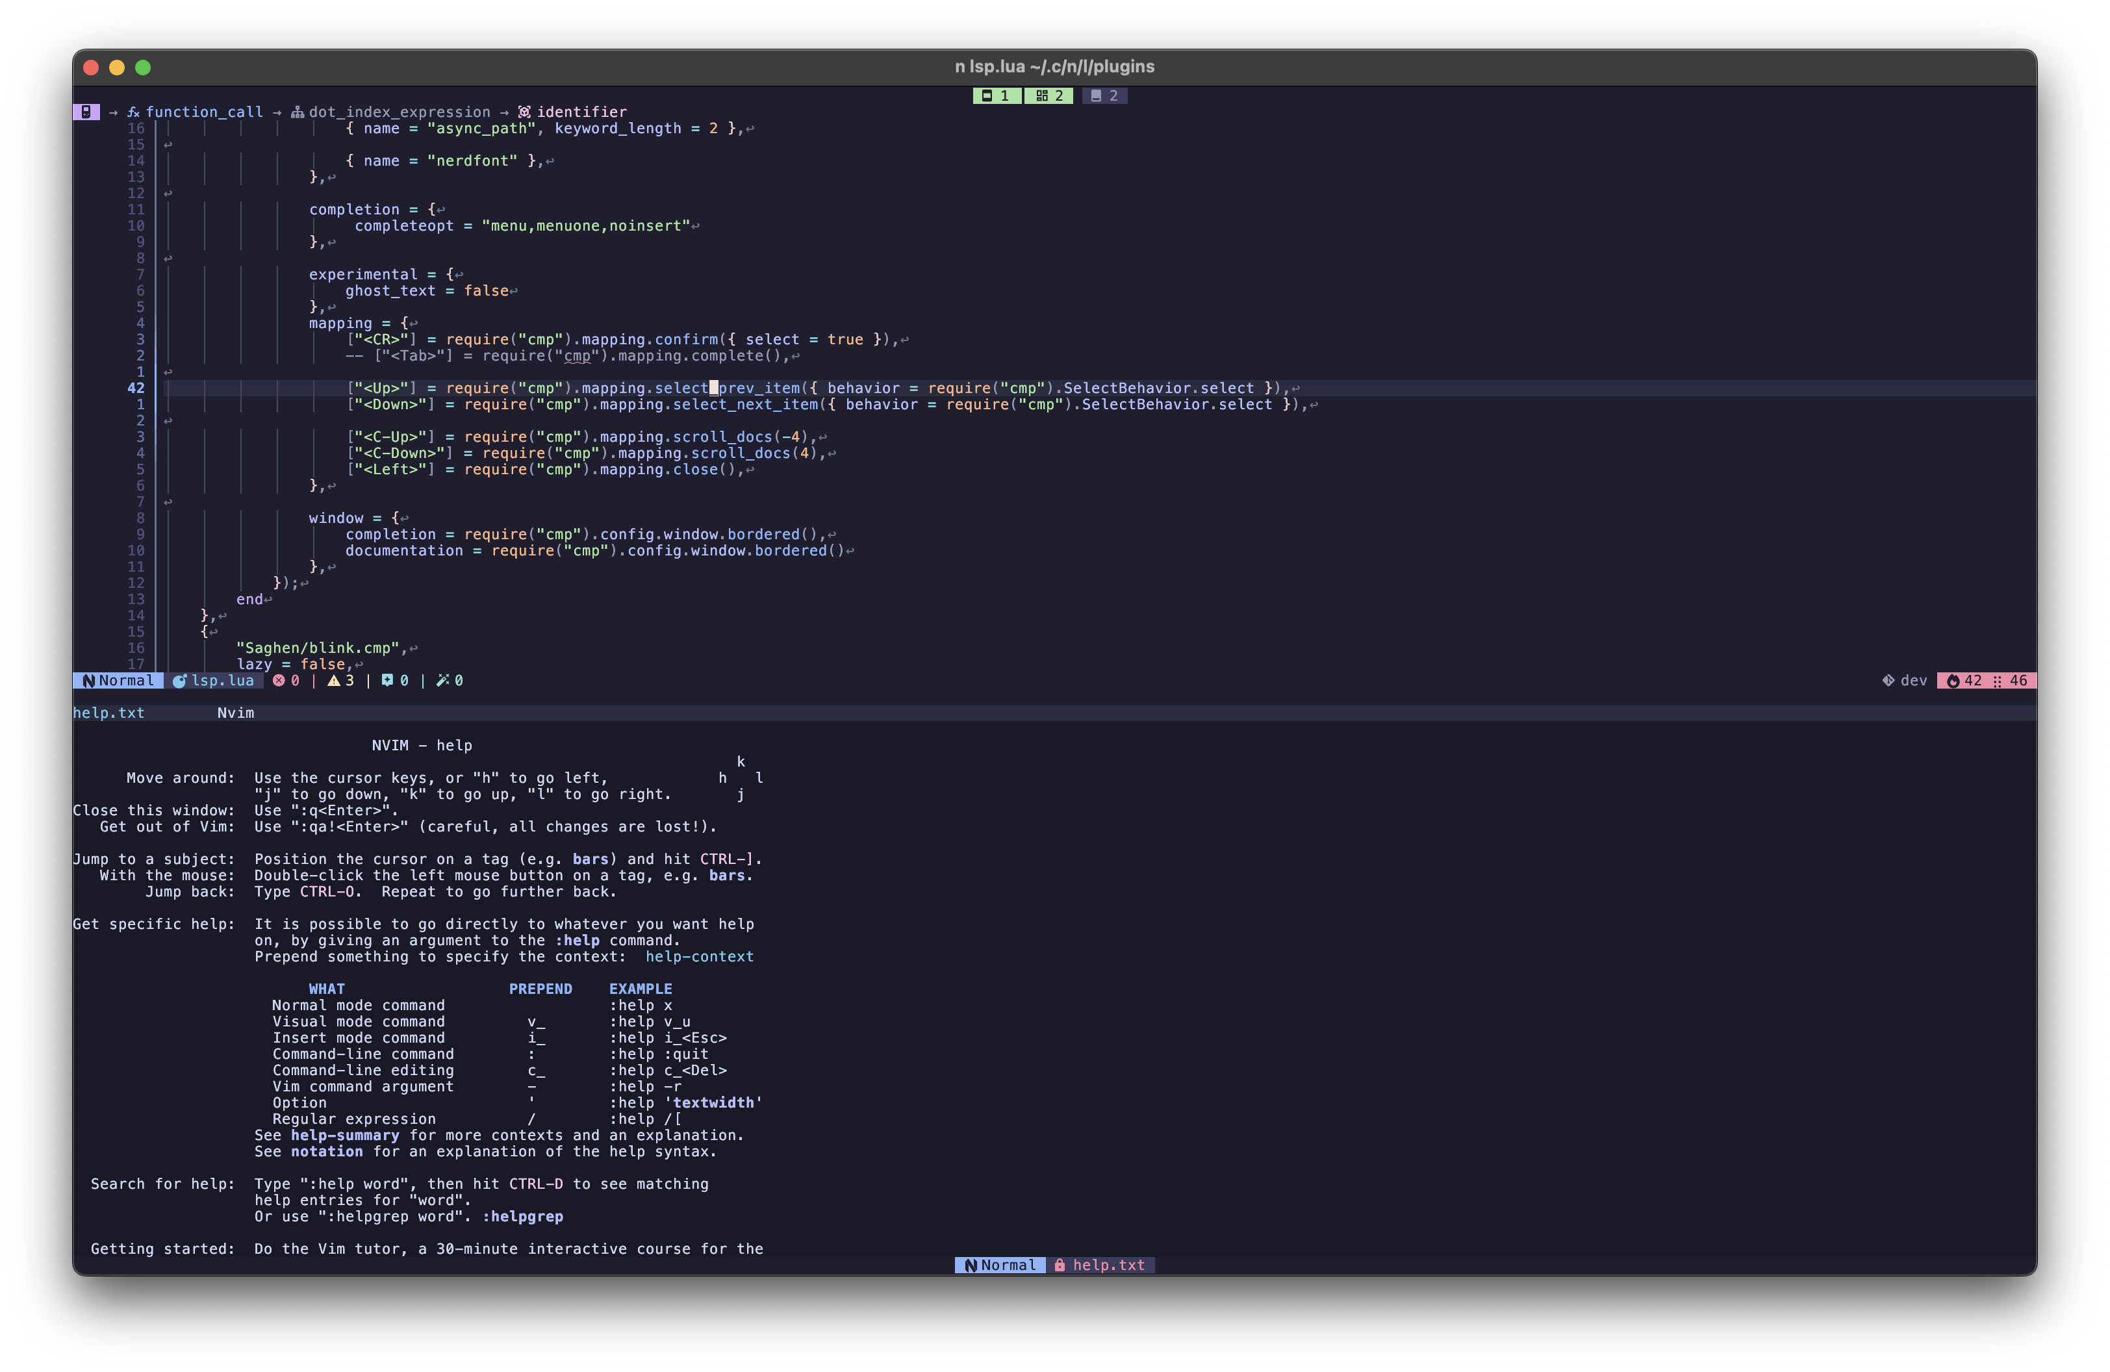Select the green window-layout indicator showing 2
The width and height of the screenshot is (2110, 1372).
pos(1049,95)
